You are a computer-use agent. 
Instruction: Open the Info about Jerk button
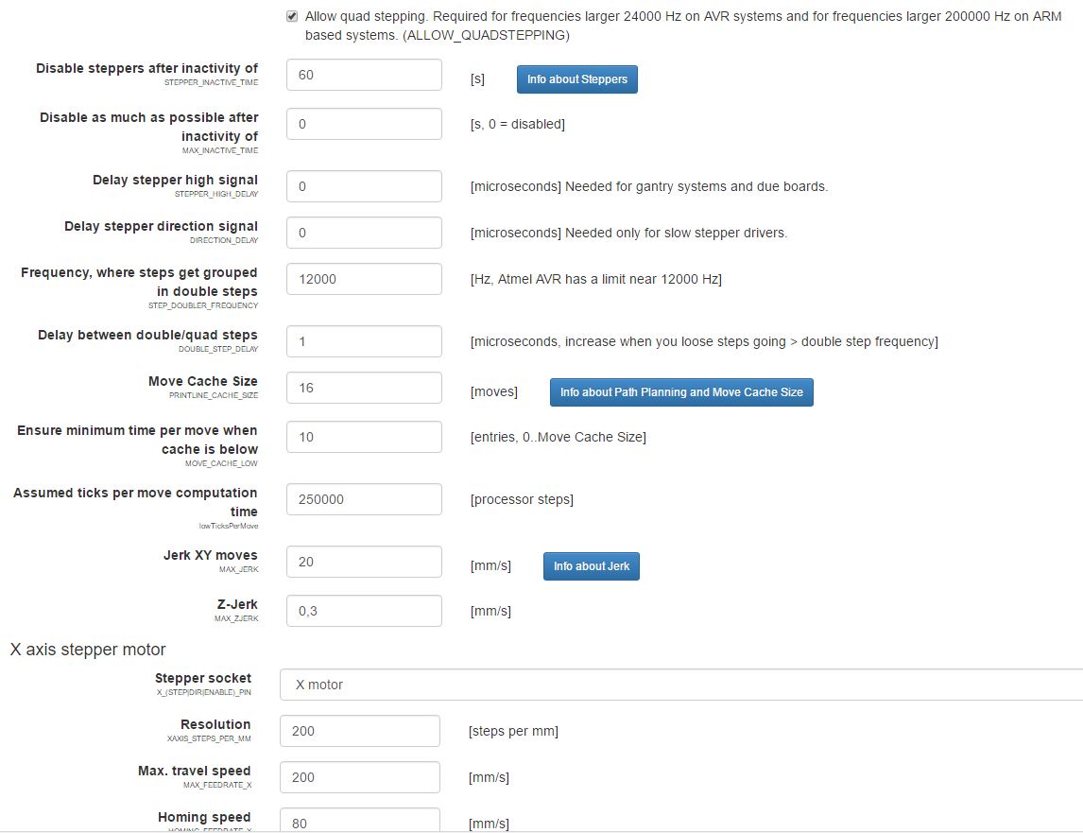coord(591,566)
